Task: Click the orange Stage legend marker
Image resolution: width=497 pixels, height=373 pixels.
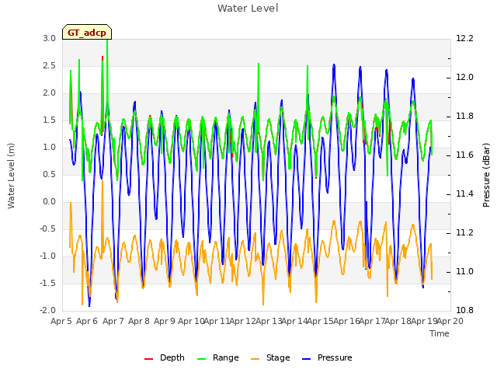Action: pyautogui.click(x=255, y=359)
